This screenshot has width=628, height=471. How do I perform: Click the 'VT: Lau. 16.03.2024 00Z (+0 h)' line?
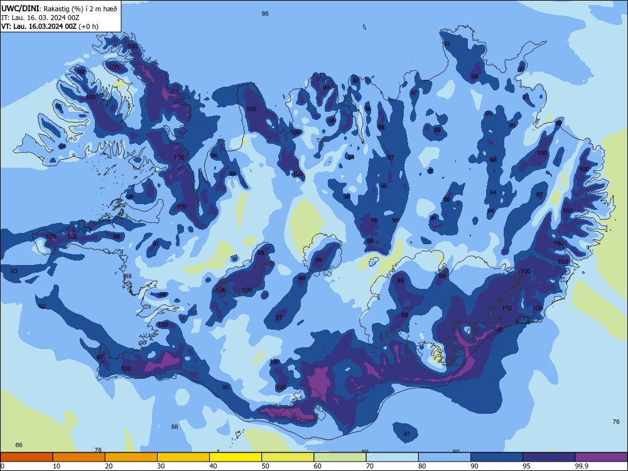tap(50, 26)
